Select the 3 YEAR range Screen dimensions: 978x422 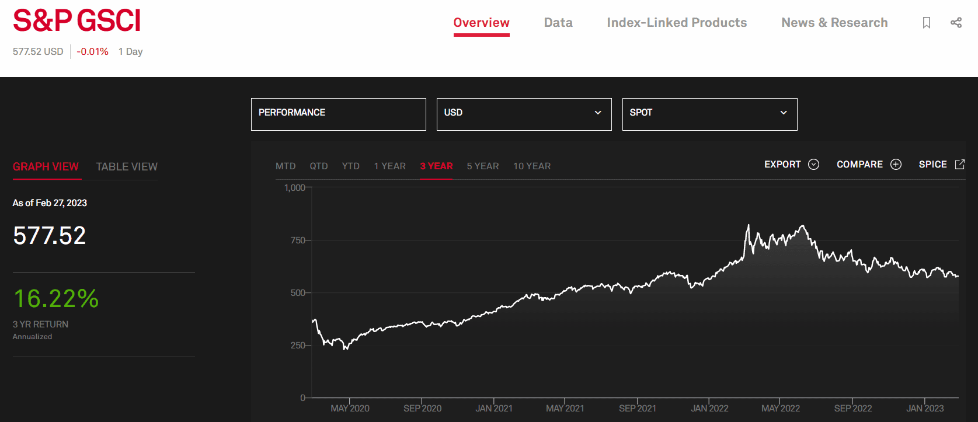click(436, 166)
